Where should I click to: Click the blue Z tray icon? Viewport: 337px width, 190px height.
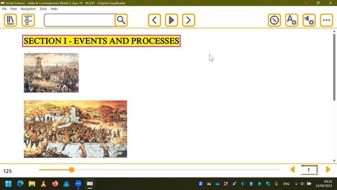click(201, 184)
